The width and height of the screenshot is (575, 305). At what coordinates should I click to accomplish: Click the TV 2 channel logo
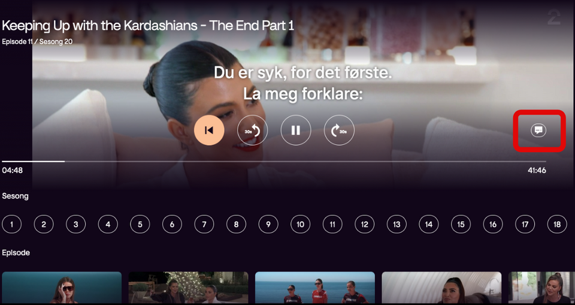click(554, 17)
